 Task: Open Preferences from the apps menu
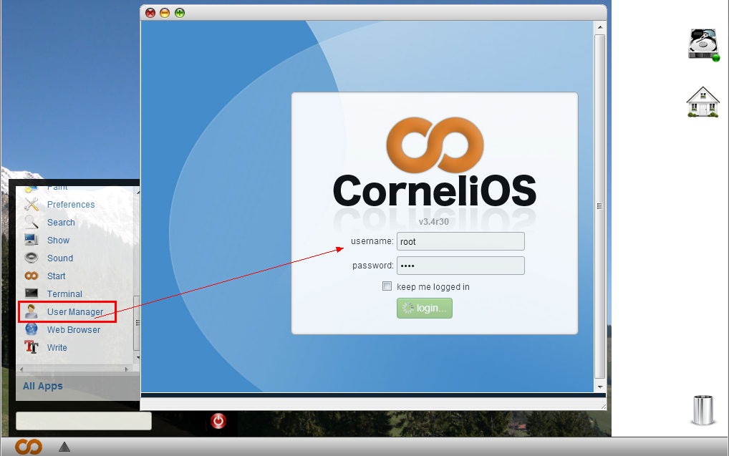click(x=70, y=205)
